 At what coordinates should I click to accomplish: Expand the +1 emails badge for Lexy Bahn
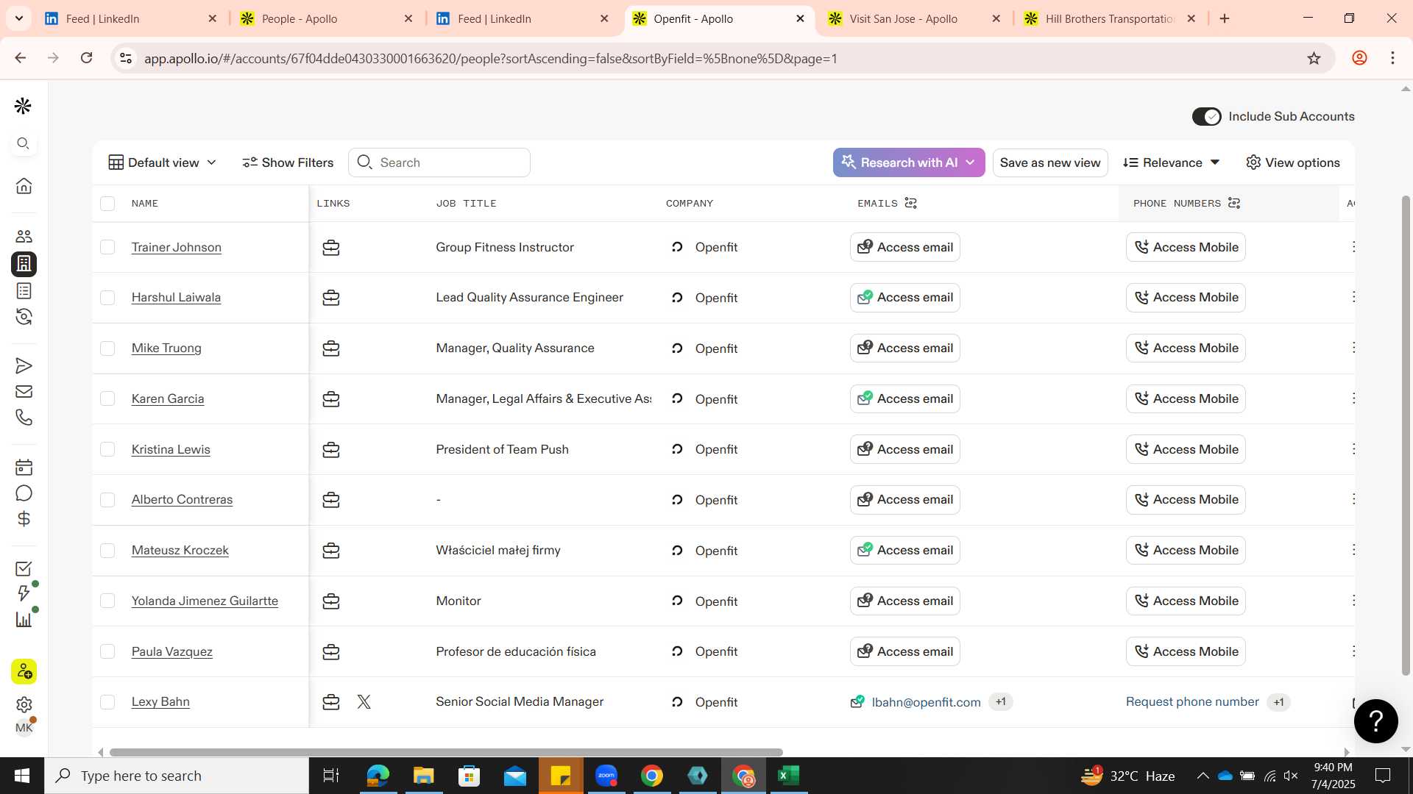1000,702
